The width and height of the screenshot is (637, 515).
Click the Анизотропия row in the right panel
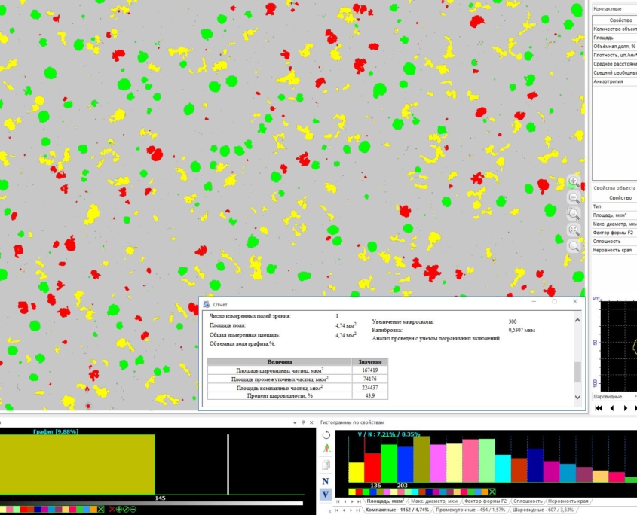pyautogui.click(x=614, y=81)
